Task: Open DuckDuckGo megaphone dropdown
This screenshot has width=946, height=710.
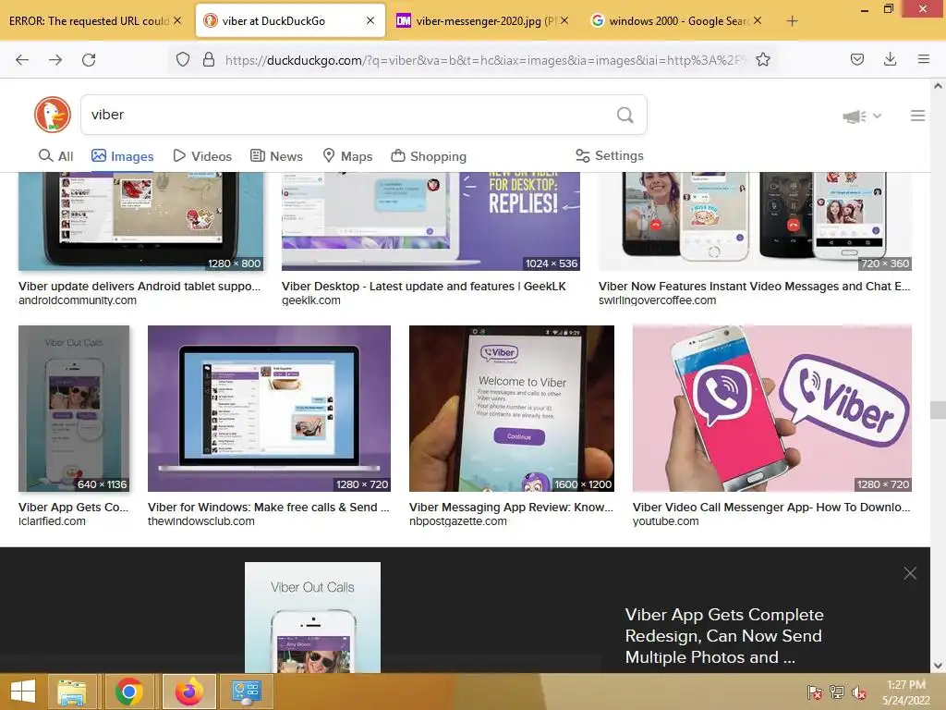Action: click(x=862, y=116)
